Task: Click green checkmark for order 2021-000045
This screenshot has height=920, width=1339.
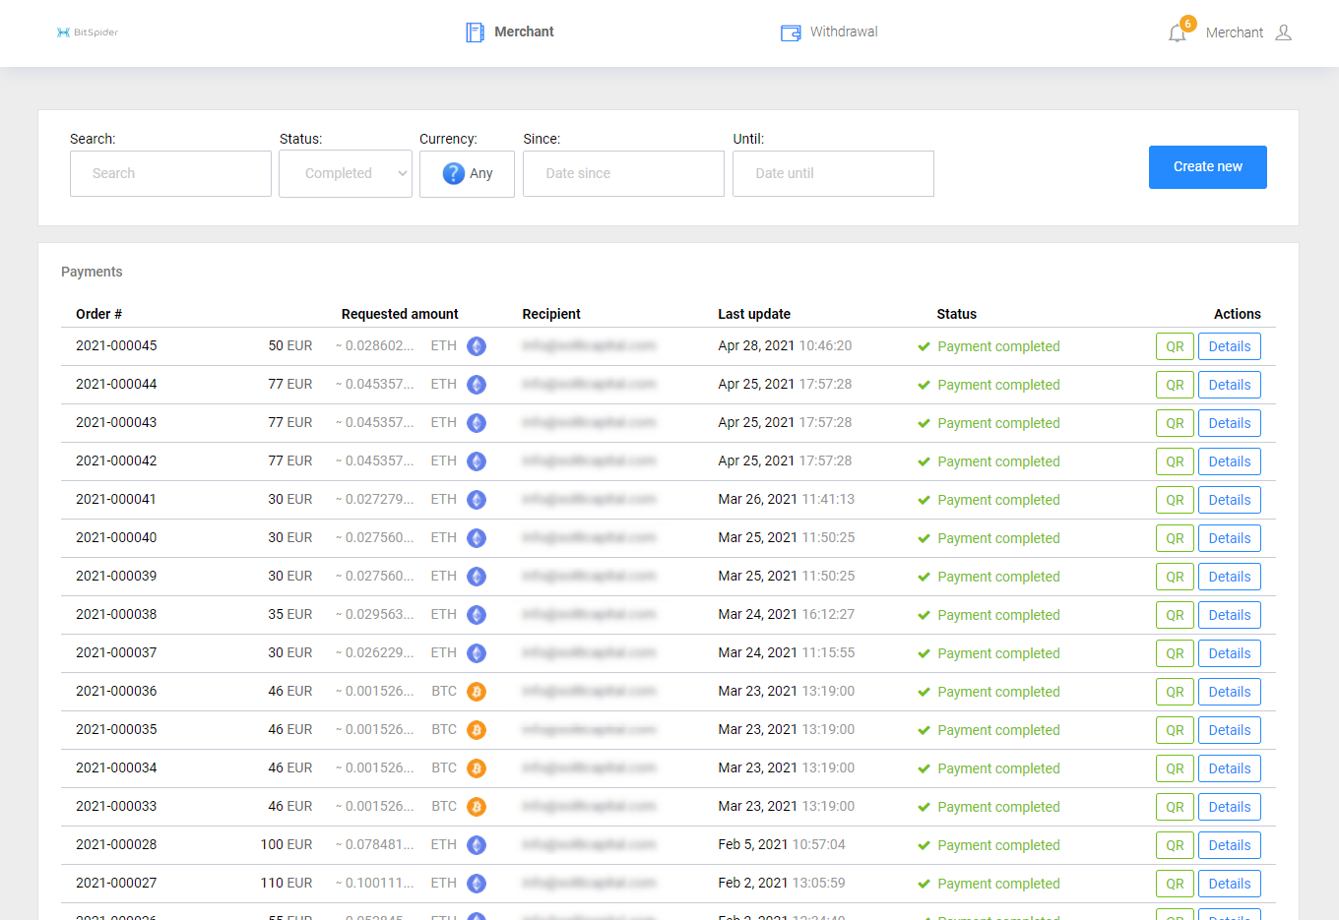Action: click(x=924, y=346)
